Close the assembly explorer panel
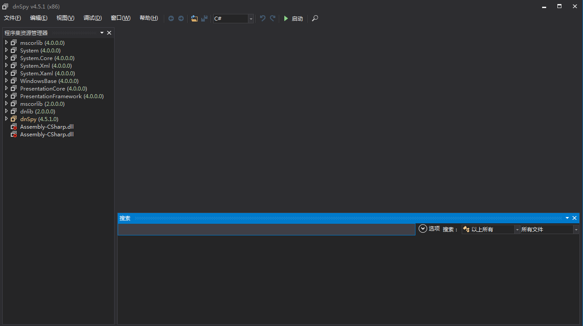 point(109,33)
